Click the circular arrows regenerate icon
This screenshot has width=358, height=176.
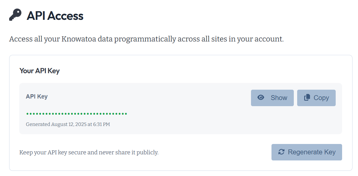tap(281, 152)
